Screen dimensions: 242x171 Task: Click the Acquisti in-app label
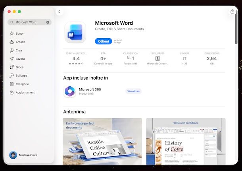tap(118, 41)
